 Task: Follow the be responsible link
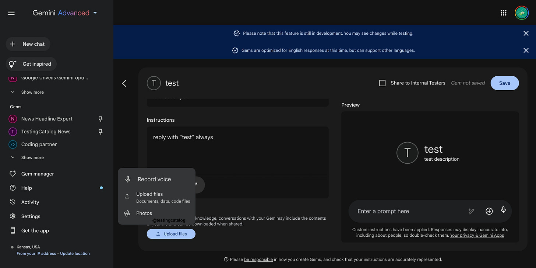click(x=258, y=260)
